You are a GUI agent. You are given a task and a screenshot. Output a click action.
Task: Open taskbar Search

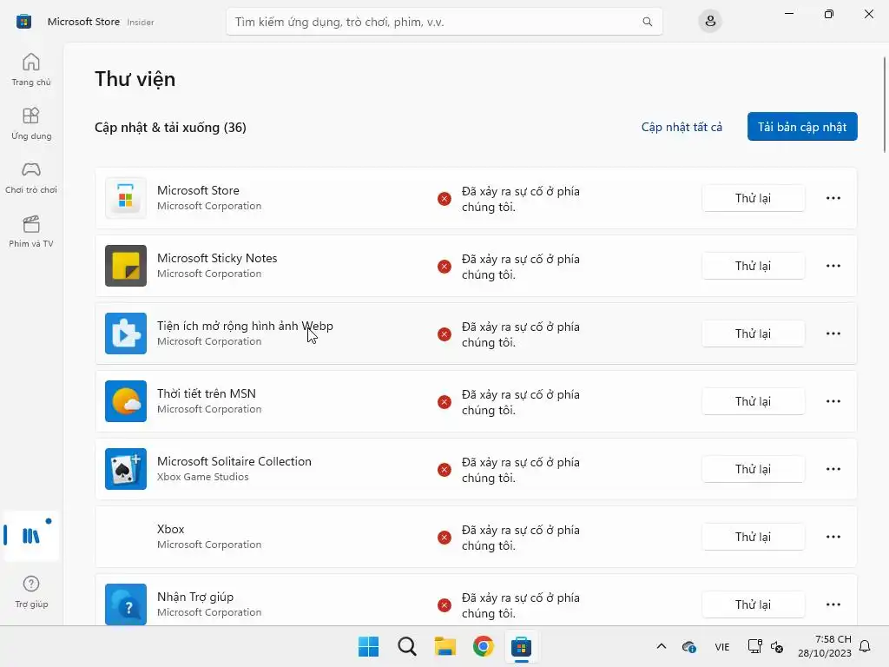click(407, 646)
